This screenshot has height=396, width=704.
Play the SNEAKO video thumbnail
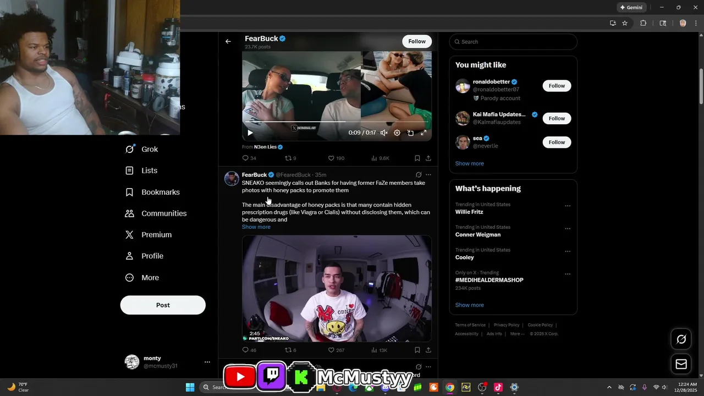click(337, 288)
